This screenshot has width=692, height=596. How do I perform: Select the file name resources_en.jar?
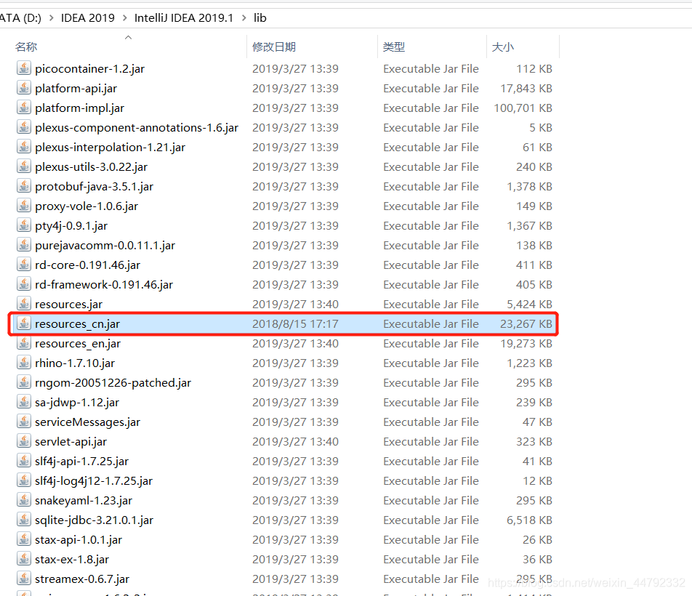click(78, 343)
